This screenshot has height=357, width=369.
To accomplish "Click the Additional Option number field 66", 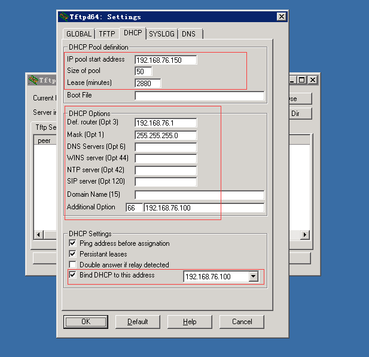I will [x=134, y=208].
